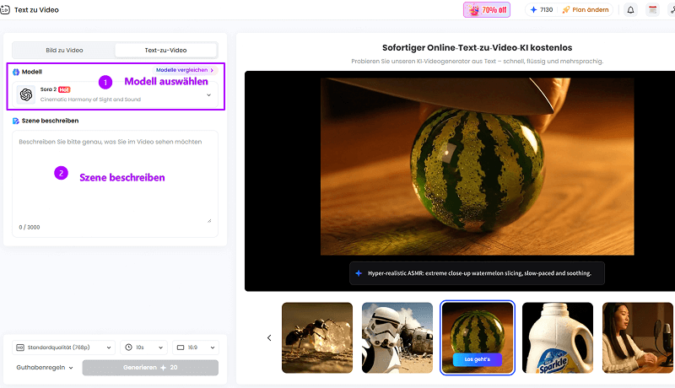Open the Standardqualität (768p) quality dropdown
Screen dimensions: 675x388
tap(63, 347)
